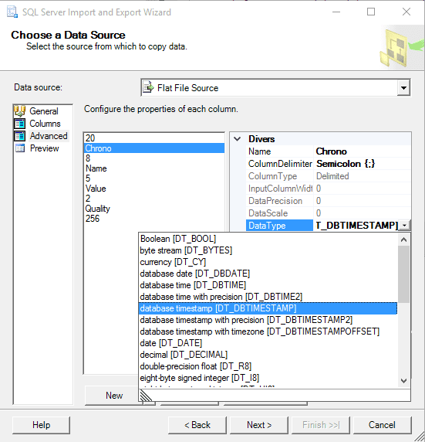Click the dropdown list scroll up arrow
Screen dimensions: 425x442
pos(403,240)
